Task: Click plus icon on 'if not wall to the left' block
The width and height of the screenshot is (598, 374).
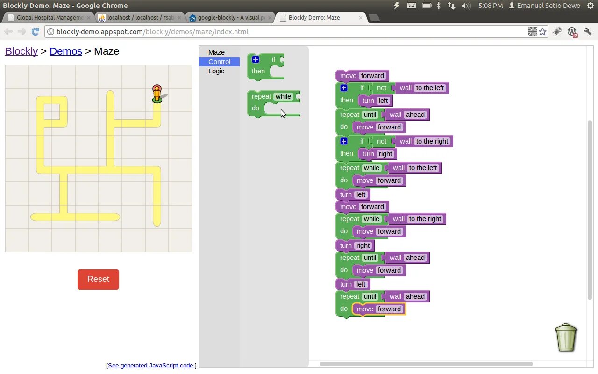Action: point(344,88)
